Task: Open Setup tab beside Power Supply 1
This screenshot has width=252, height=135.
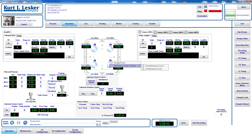Action: pyautogui.click(x=154, y=36)
